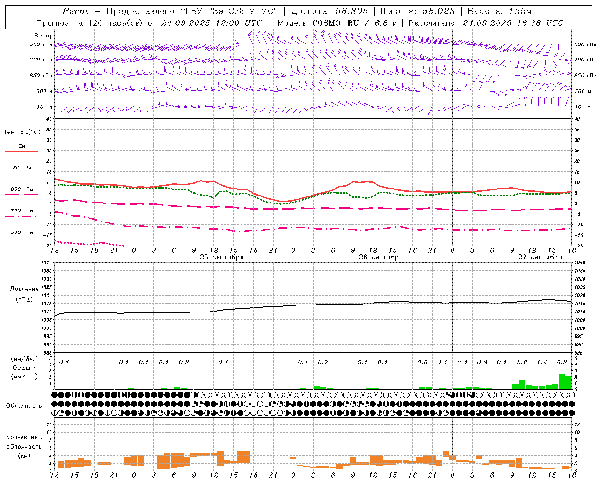
Task: Click the "Ветер" wind panel label
Action: point(44,36)
